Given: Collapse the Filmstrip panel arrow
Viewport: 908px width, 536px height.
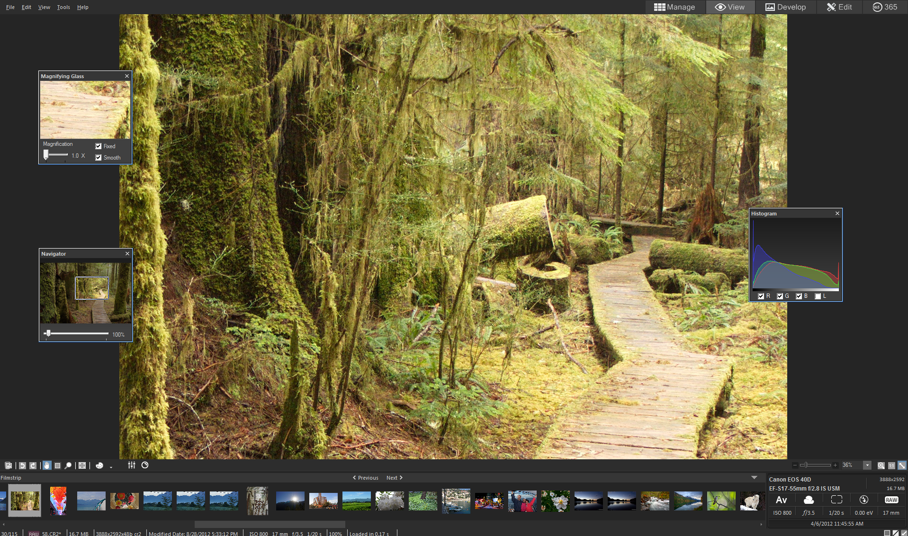Looking at the screenshot, I should (x=754, y=478).
